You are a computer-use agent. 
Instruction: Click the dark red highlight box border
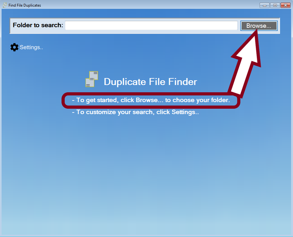[63, 100]
